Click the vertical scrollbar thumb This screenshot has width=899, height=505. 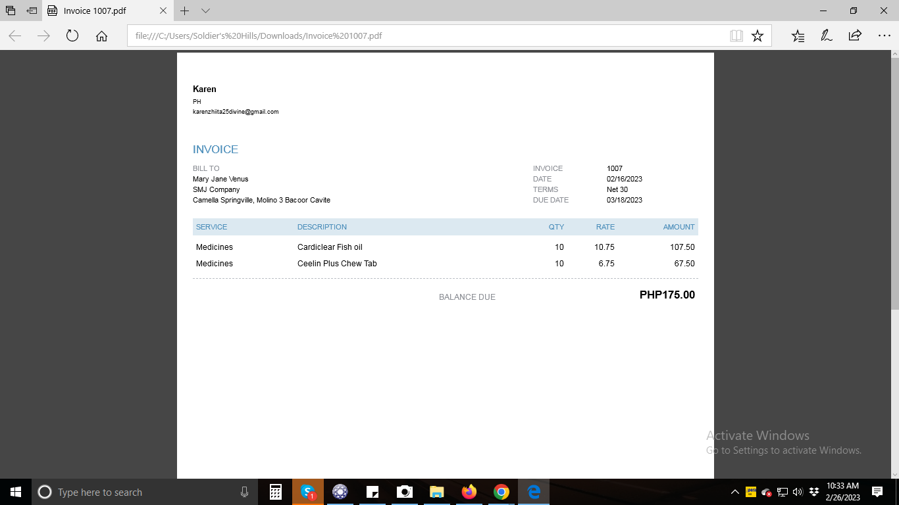click(895, 184)
